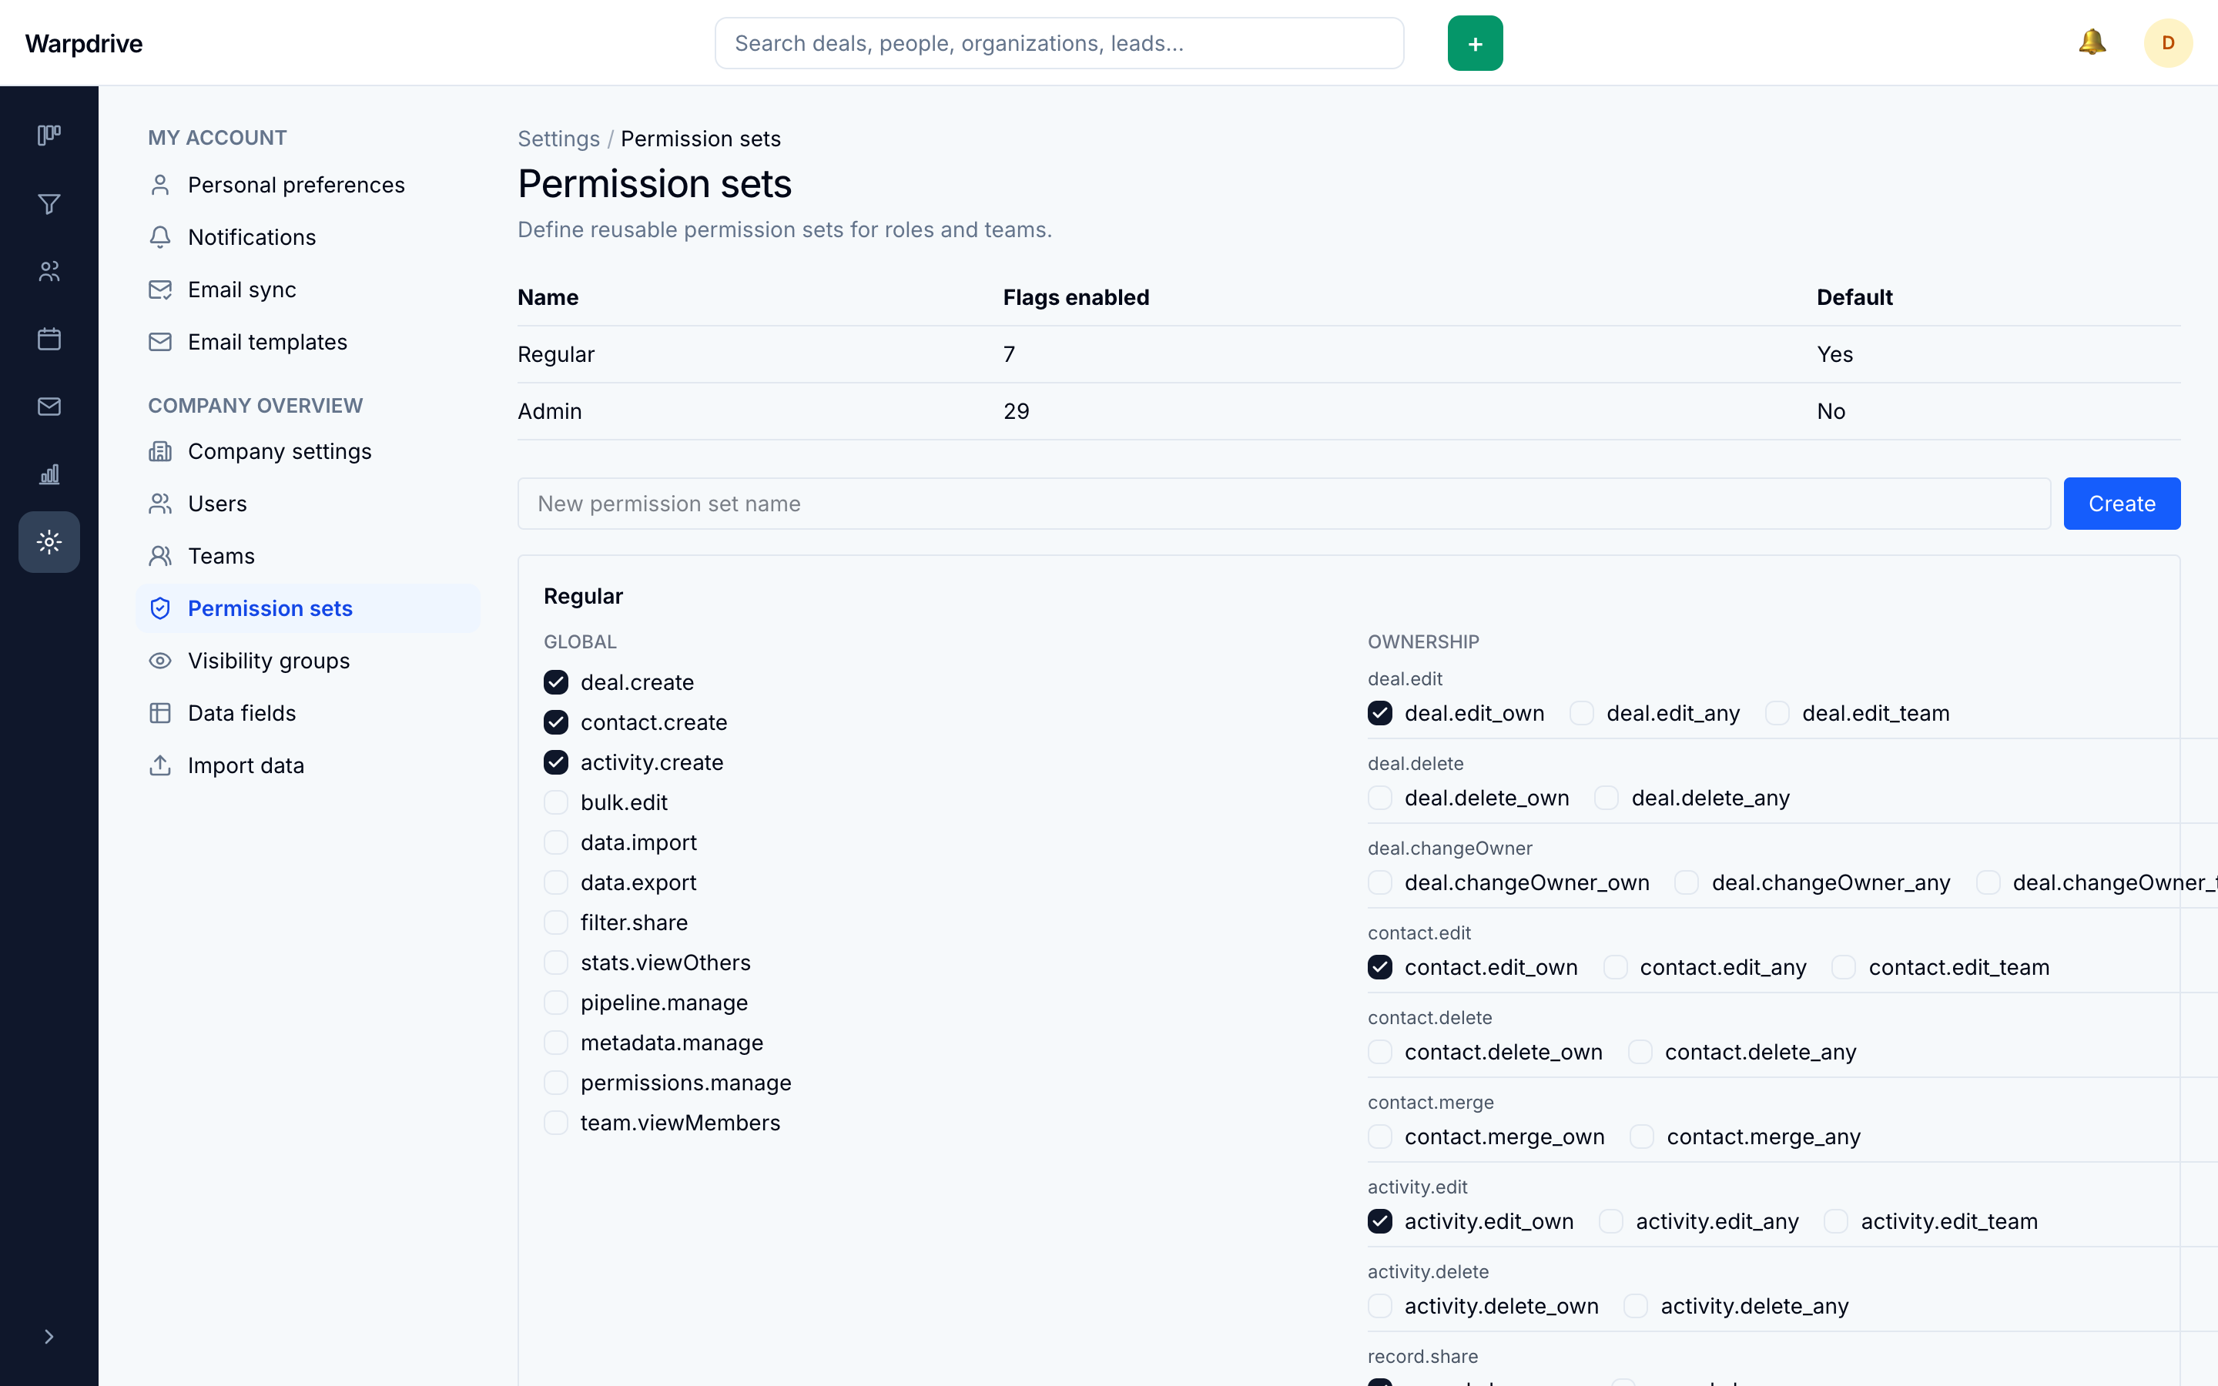Click the Visibility groups eye icon
Image resolution: width=2218 pixels, height=1386 pixels.
160,661
